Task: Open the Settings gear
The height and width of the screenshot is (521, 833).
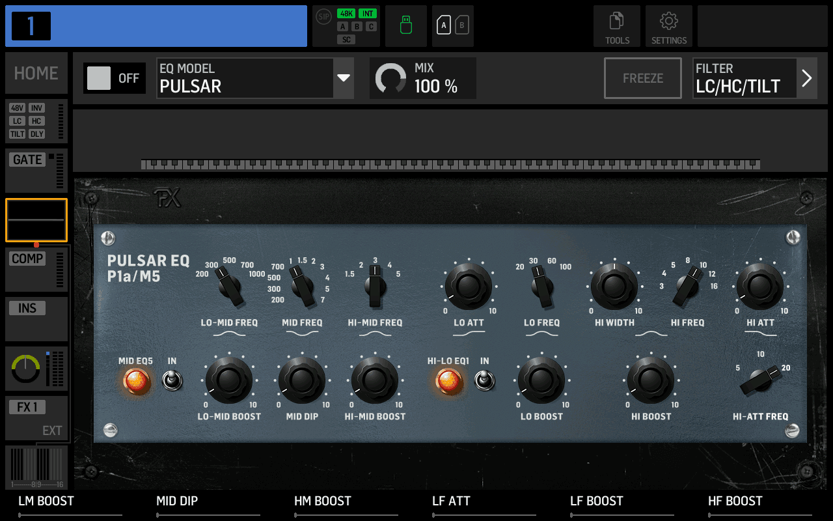Action: (669, 26)
